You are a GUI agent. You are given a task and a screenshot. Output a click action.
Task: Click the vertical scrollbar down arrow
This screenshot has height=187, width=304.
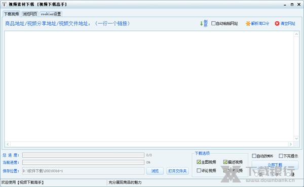[x=296, y=138]
